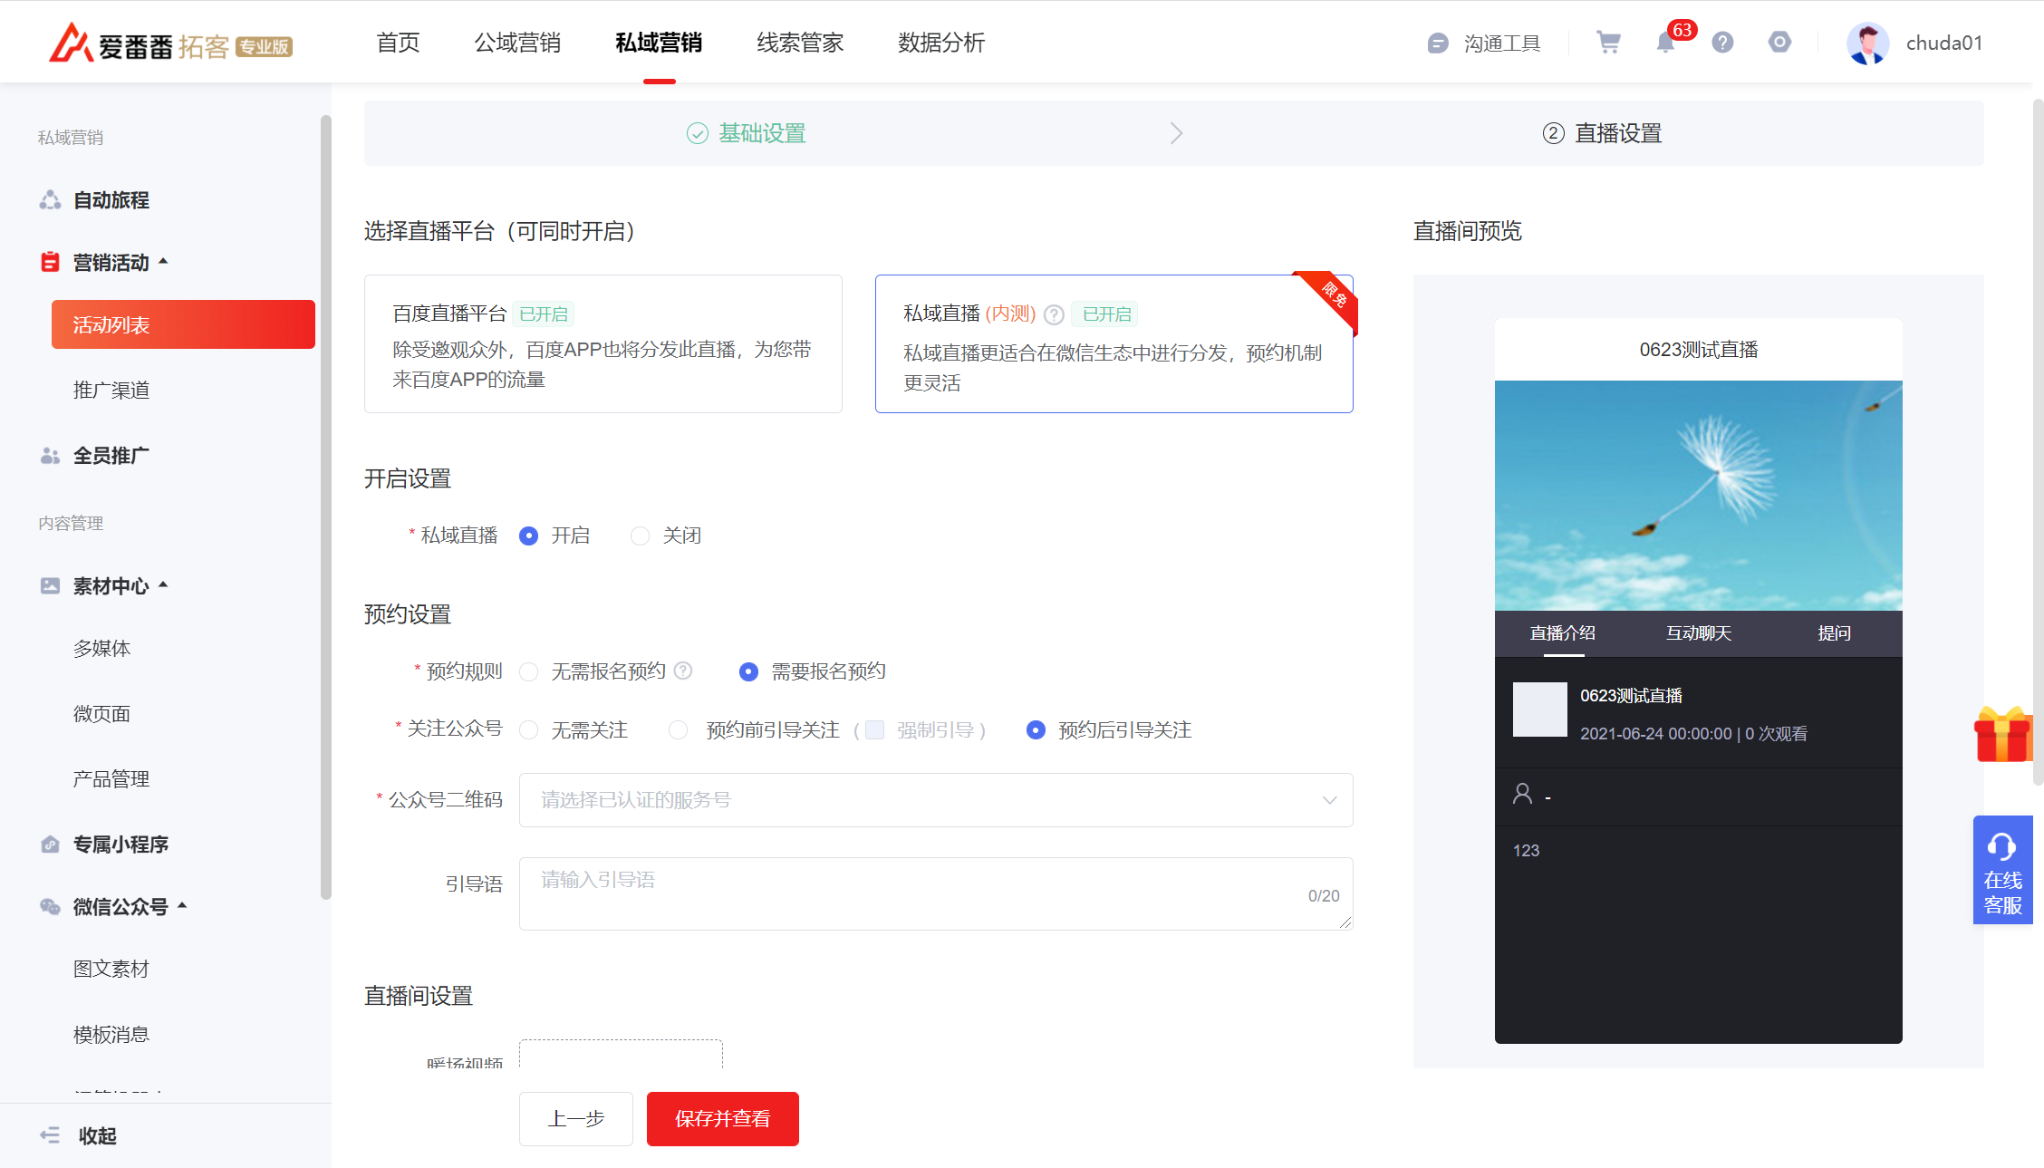Open 在线客服 online support widget
The height and width of the screenshot is (1168, 2044).
click(x=2002, y=870)
